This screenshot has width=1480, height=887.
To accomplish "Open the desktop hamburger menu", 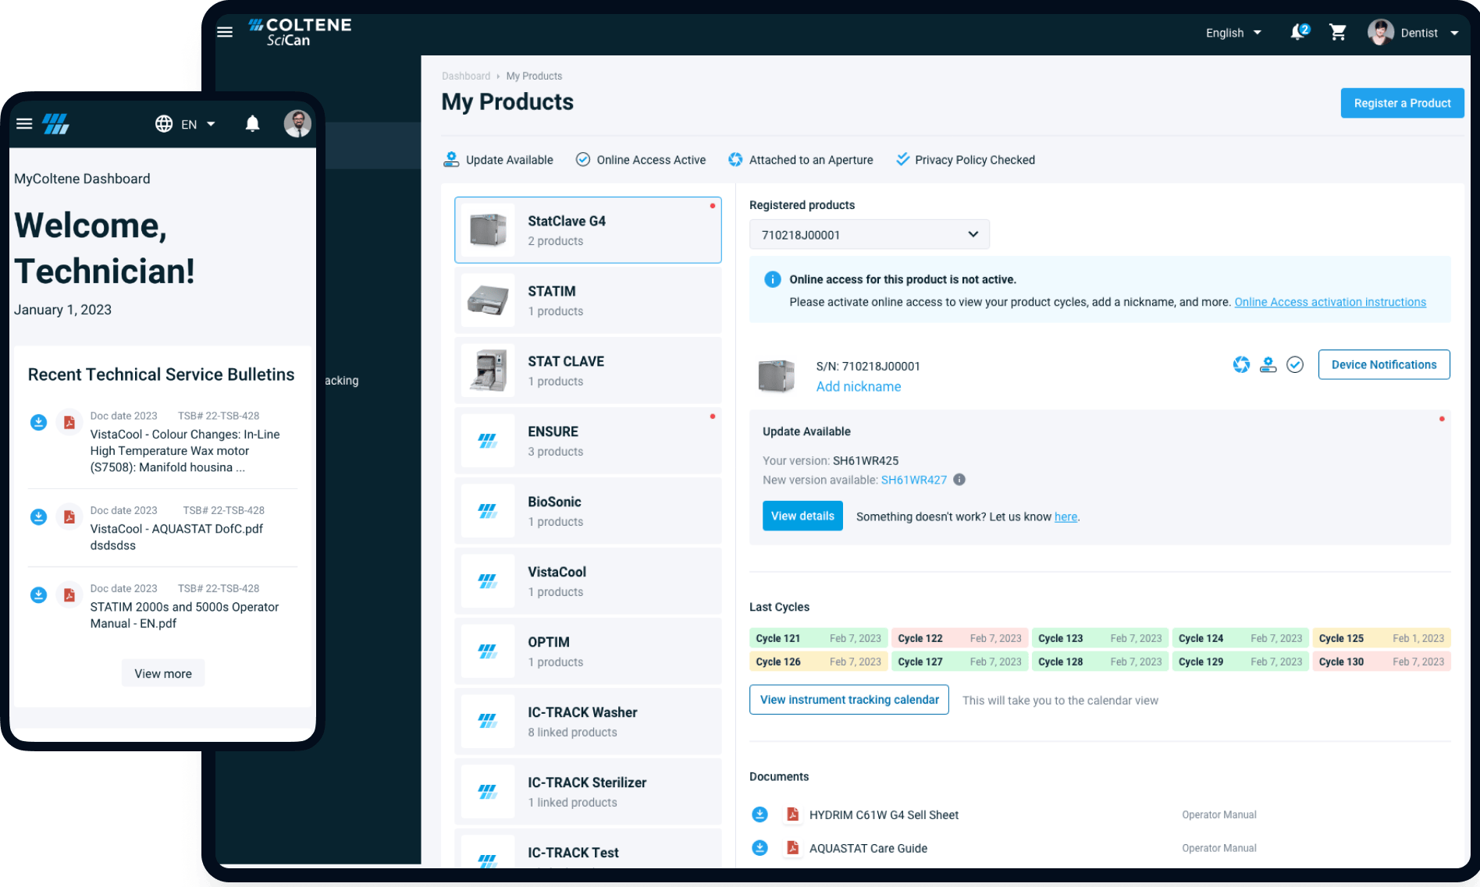I will 225,32.
